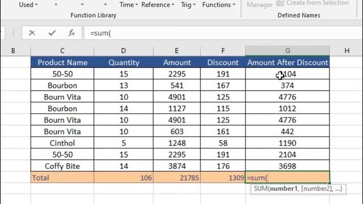The height and width of the screenshot is (204, 363).
Task: Open the Name Manager
Action: point(260,5)
